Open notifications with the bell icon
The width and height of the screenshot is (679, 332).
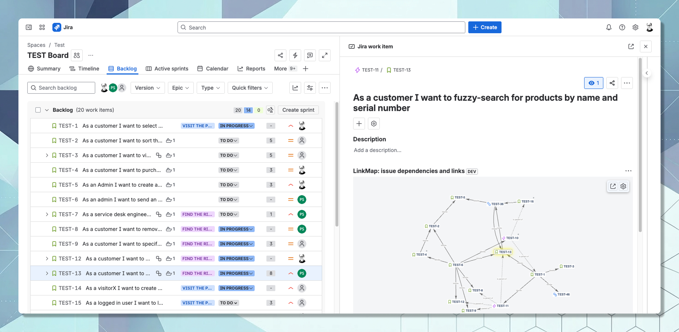pos(609,27)
